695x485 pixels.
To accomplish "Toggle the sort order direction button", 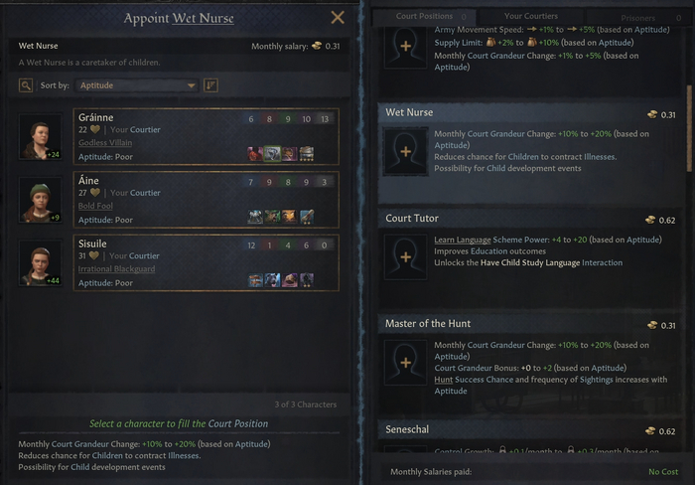I will click(x=210, y=85).
